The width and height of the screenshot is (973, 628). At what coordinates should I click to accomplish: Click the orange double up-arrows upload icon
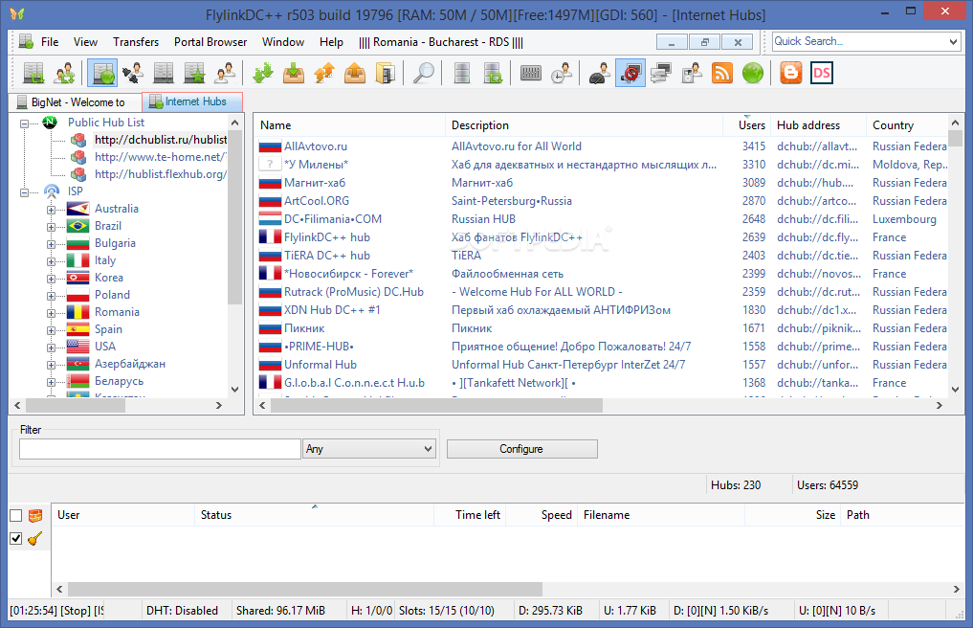pos(324,74)
